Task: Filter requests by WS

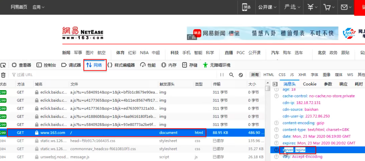Action: tap(350, 75)
